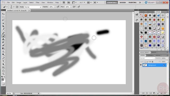Viewport: 170px width, 96px height.
Task: Reset to default foreground and background colors
Action: 2,77
